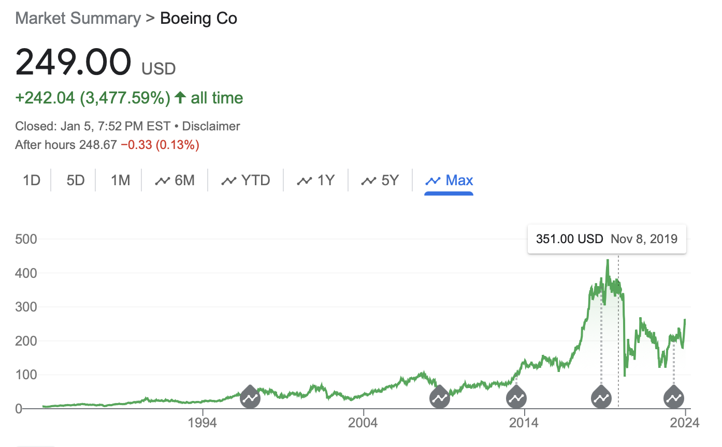
Task: Switch to the 1D time range tab
Action: tap(32, 181)
